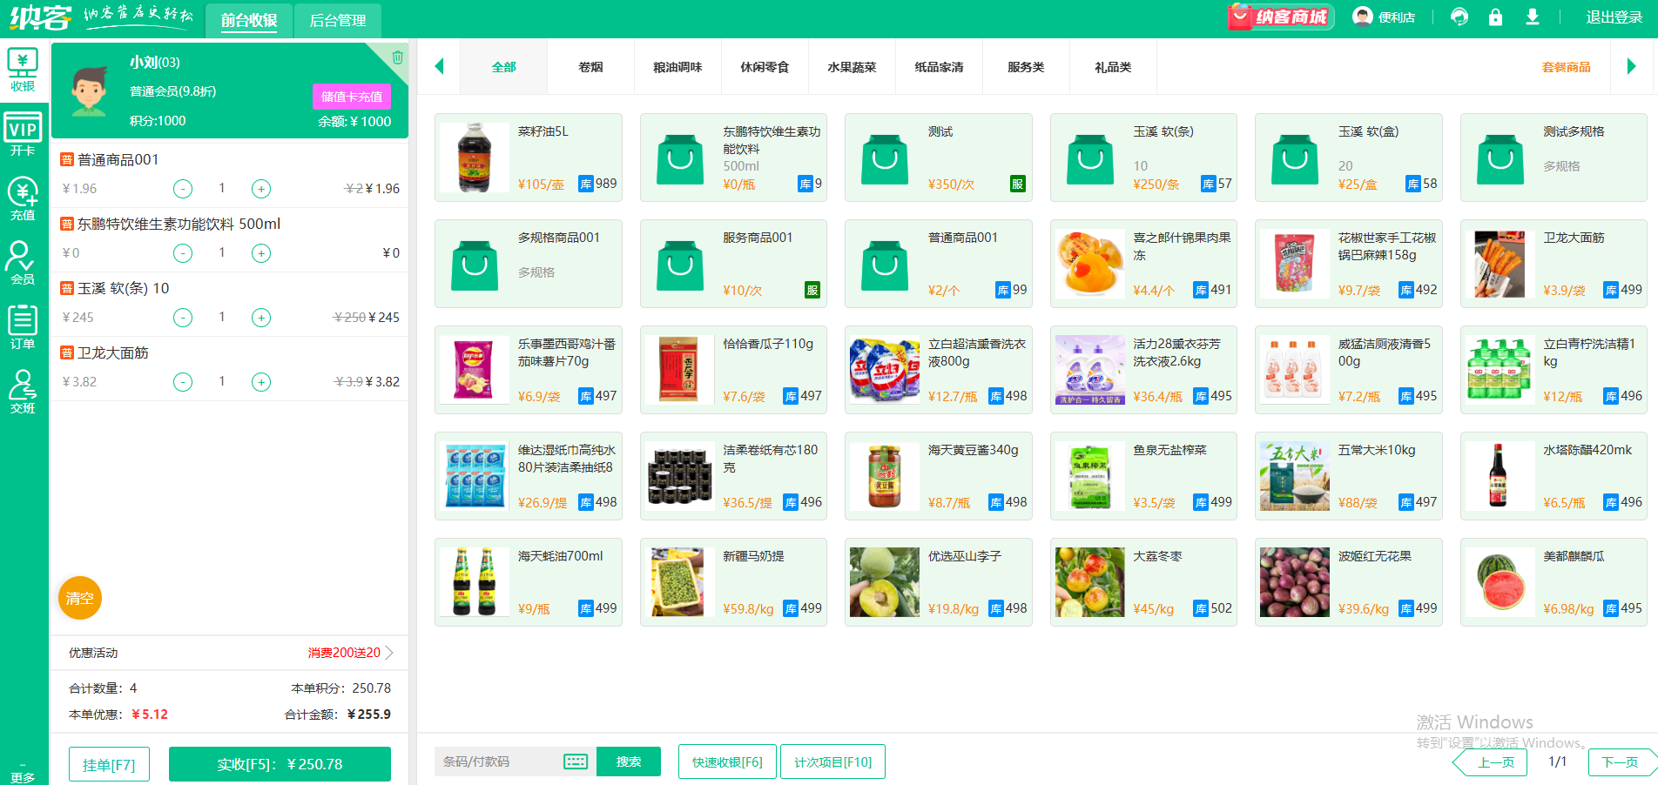Click 计次项目[F10] button
Viewport: 1658px width, 785px height.
point(832,762)
